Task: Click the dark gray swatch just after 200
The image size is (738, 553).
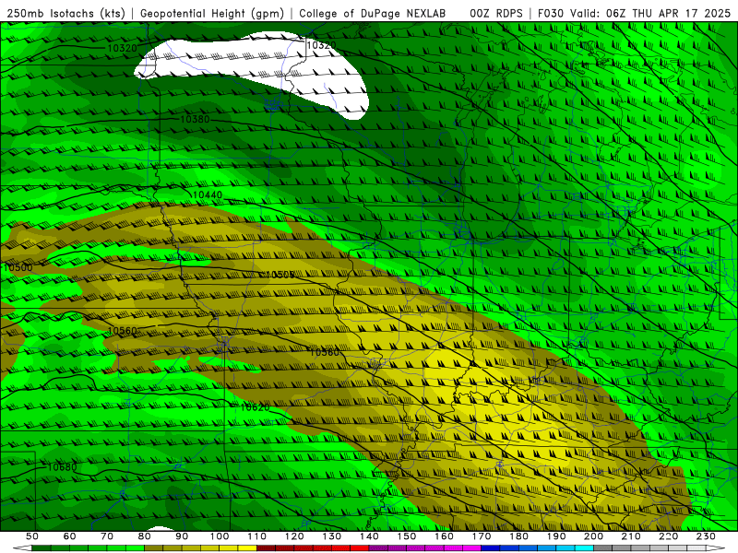Action: click(603, 548)
